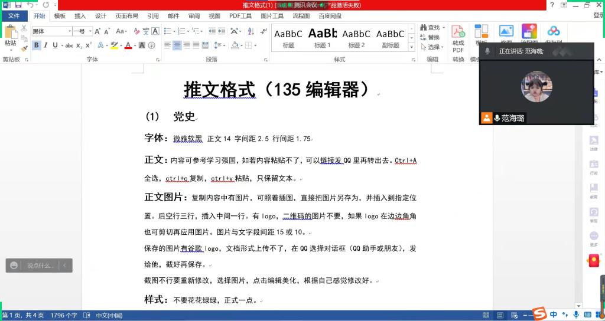
Task: Open the font size dropdown showing 一号
Action: coord(81,31)
